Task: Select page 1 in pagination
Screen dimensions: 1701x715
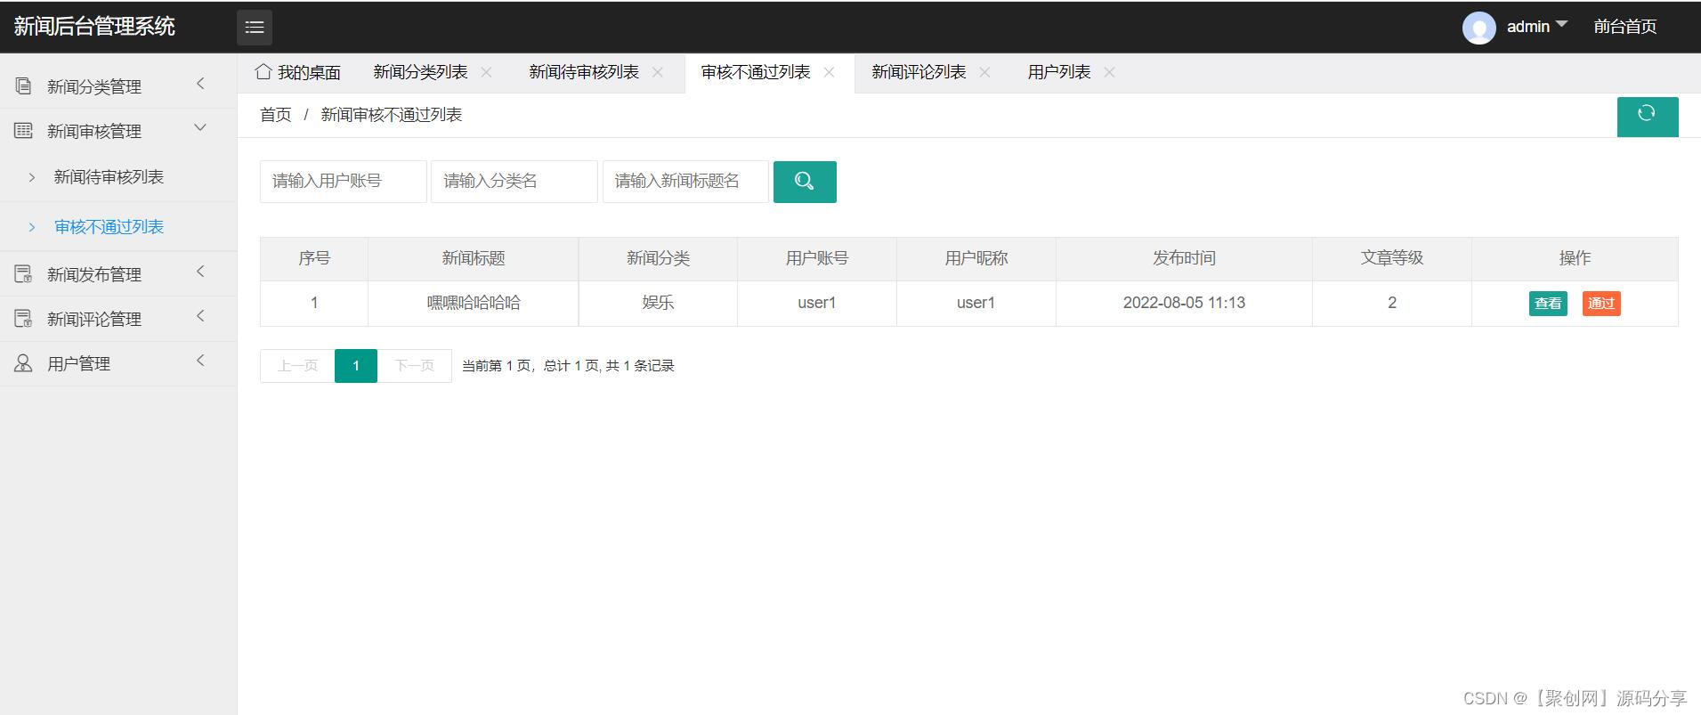Action: [x=356, y=366]
